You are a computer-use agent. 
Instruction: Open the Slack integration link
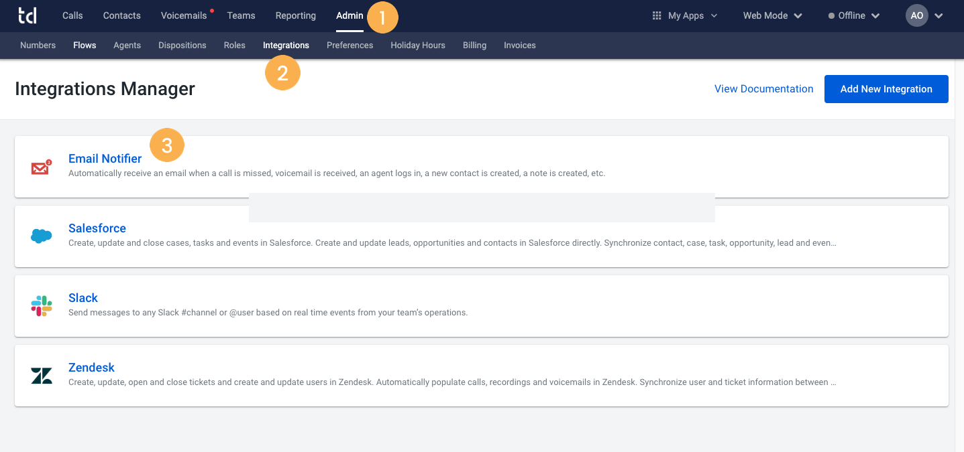point(83,298)
